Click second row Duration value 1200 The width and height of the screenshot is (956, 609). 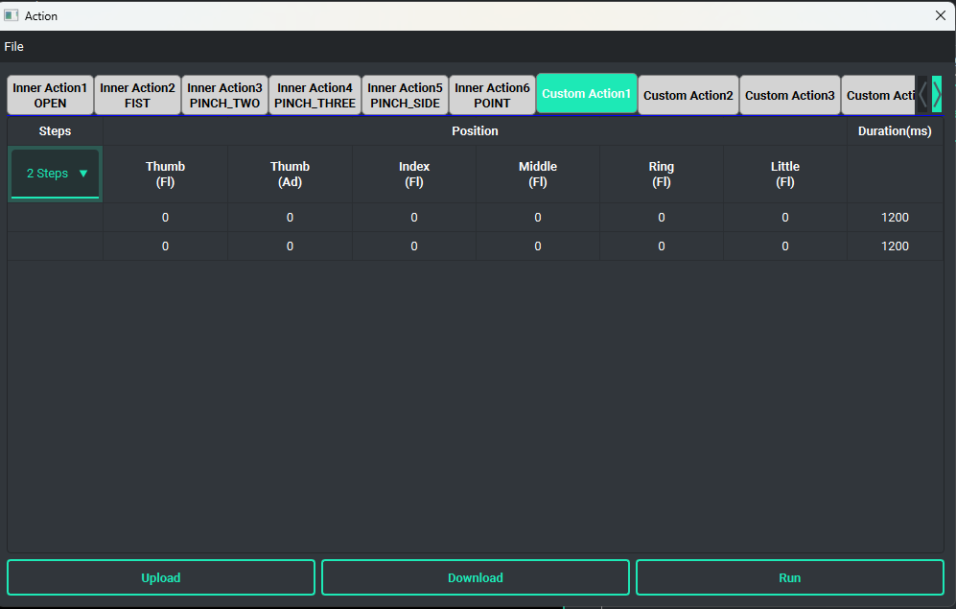pyautogui.click(x=894, y=246)
